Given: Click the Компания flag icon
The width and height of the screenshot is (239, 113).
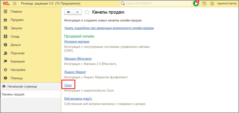Looking at the screenshot, I should 6,61.
